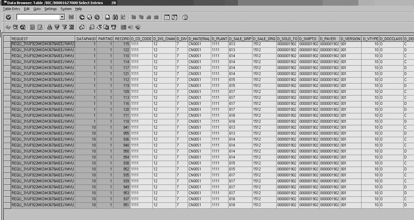Viewport: 414px width, 220px height.
Task: Click D_SOLD_TO cell in record 120 row
Action: (x=288, y=110)
